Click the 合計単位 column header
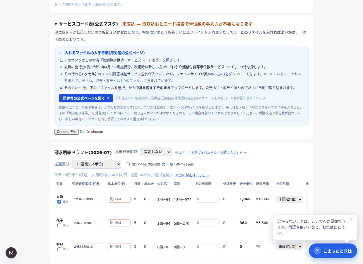This screenshot has height=264, width=363. pos(246,184)
